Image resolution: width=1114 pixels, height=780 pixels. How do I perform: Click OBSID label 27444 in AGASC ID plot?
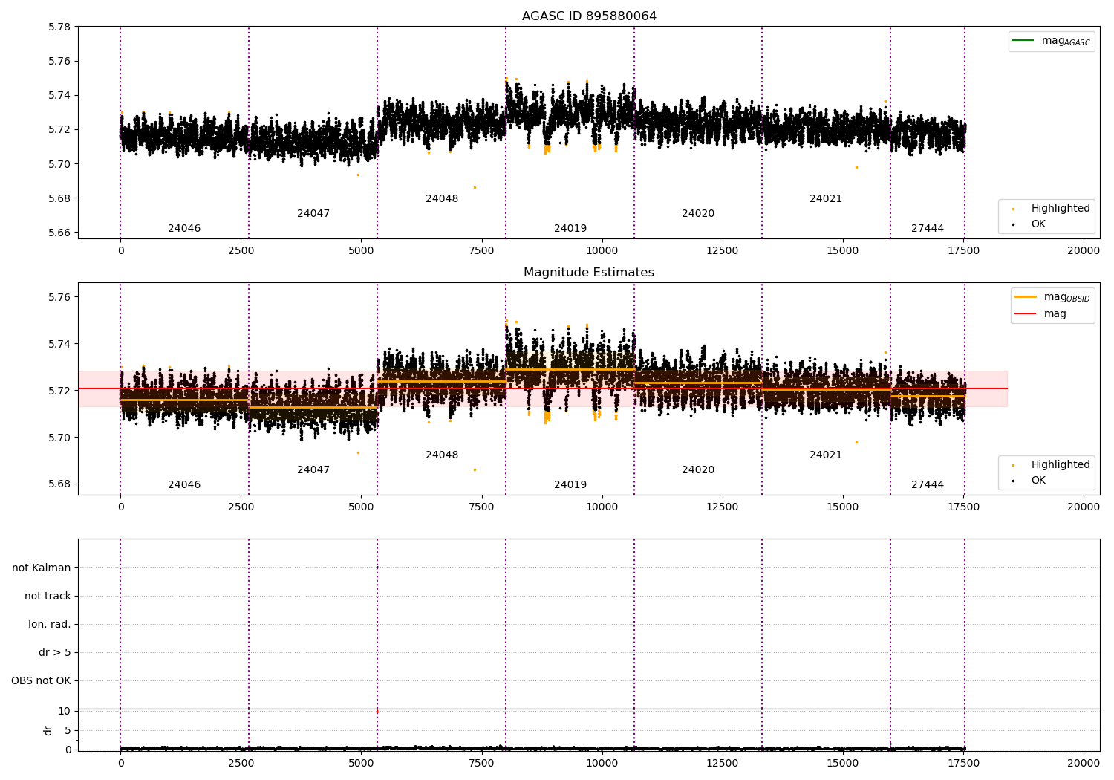[928, 229]
